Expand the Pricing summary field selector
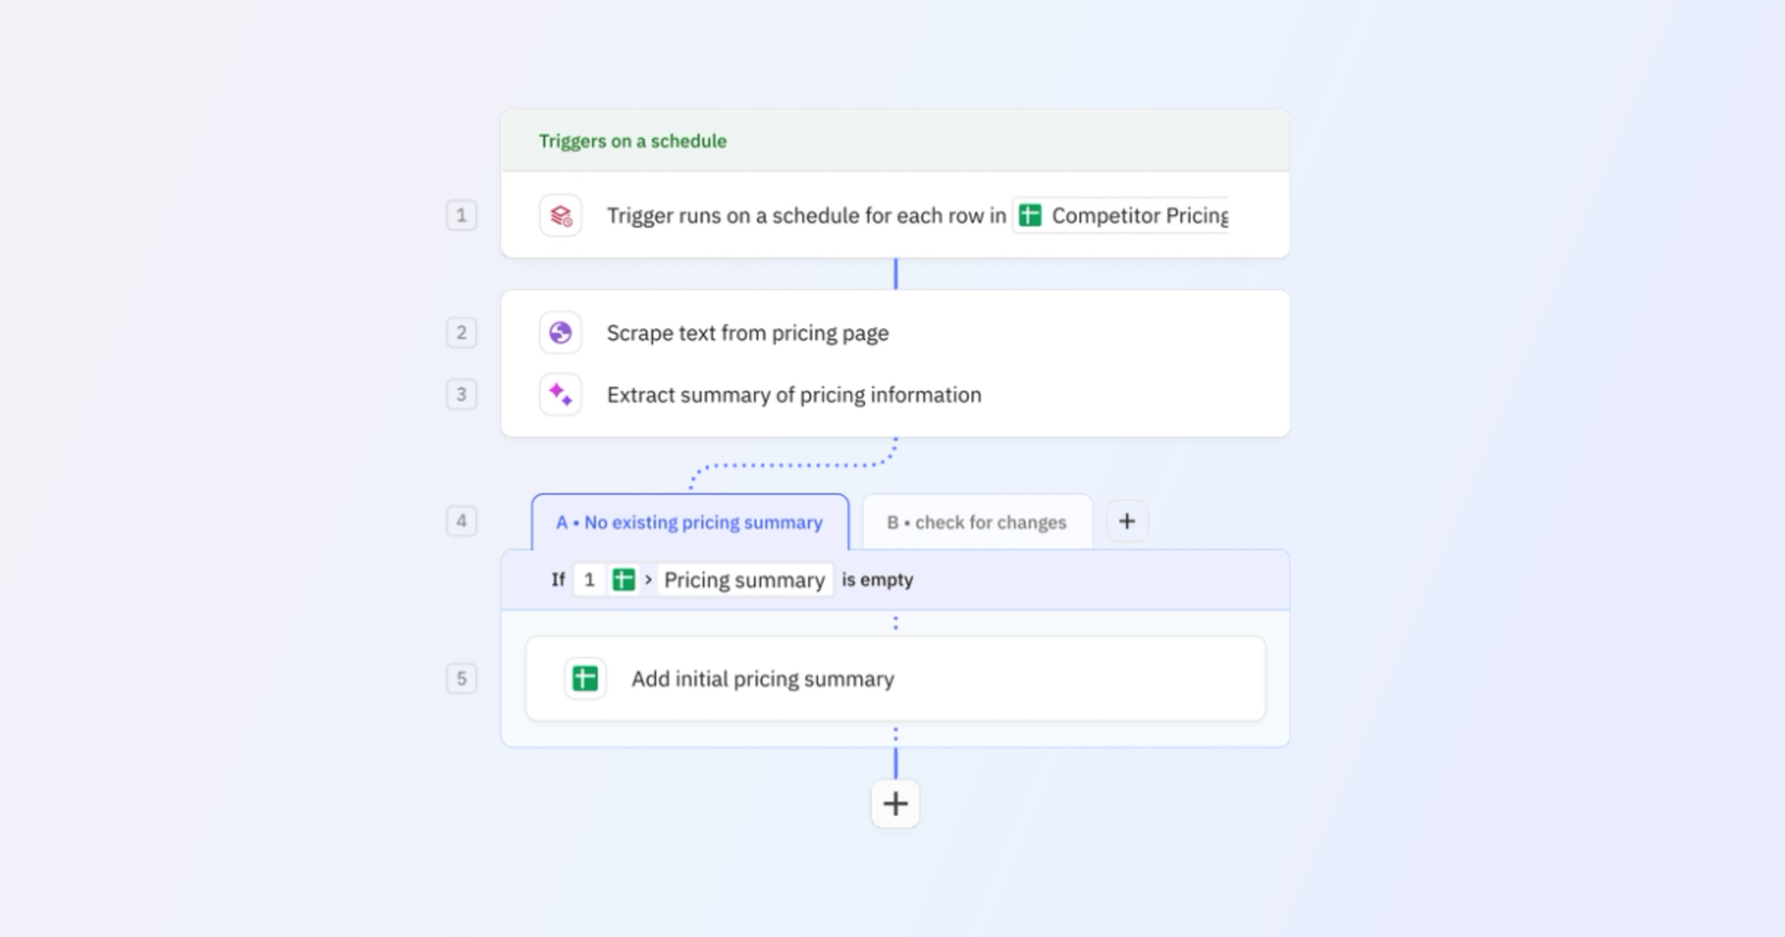1785x937 pixels. tap(745, 579)
